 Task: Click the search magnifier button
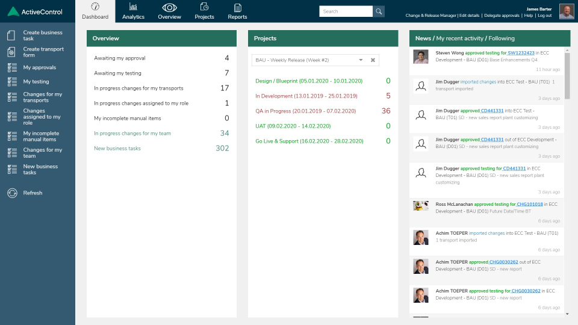tap(379, 11)
